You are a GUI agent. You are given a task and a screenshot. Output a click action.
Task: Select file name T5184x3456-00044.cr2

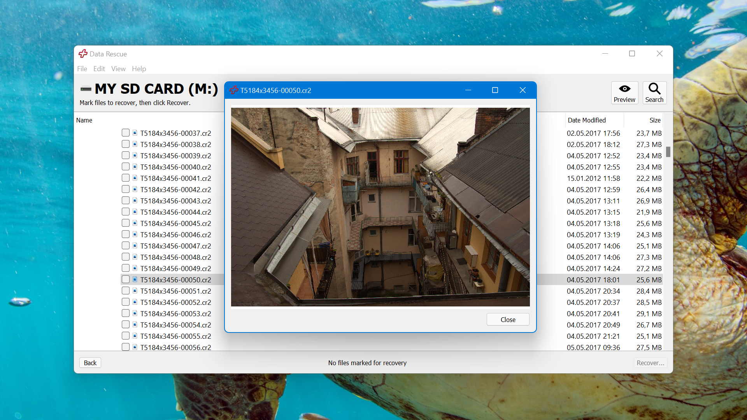[175, 212]
